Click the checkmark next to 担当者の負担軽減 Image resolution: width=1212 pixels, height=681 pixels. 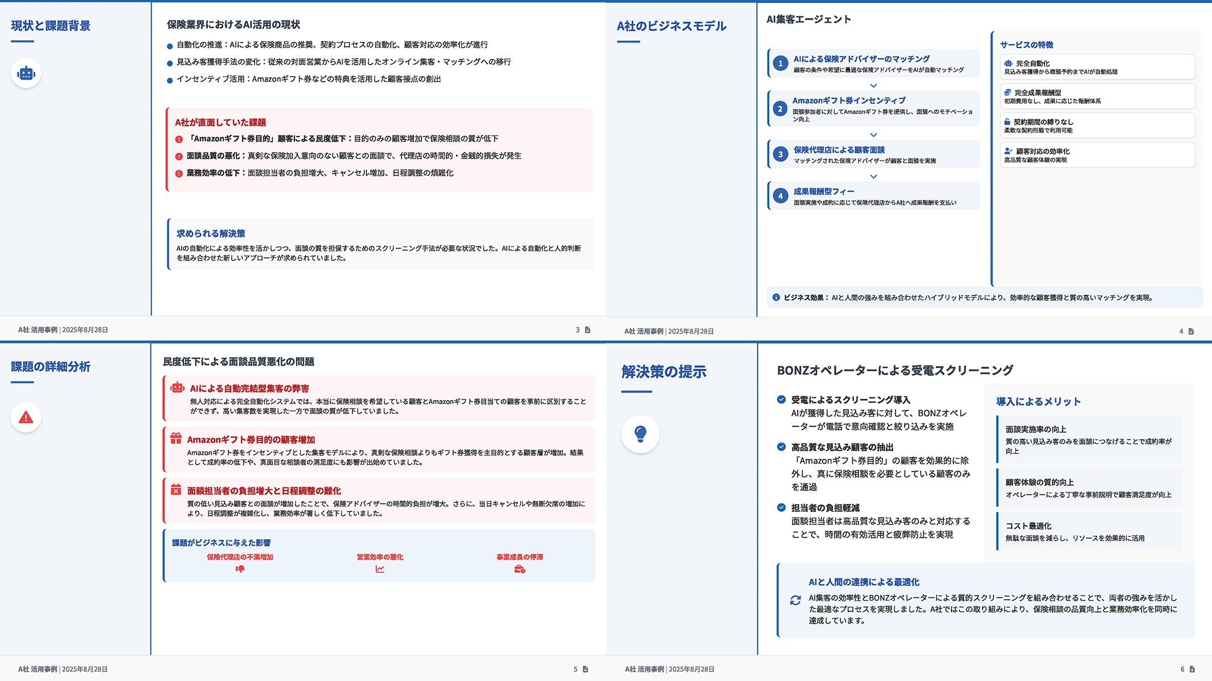click(x=781, y=508)
